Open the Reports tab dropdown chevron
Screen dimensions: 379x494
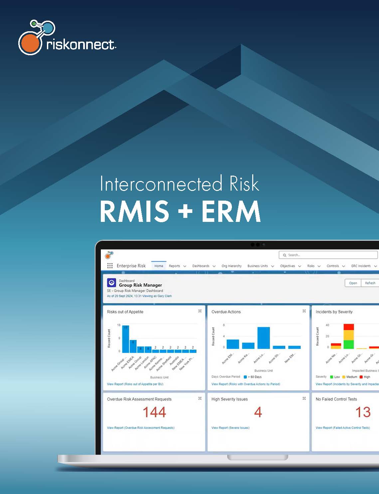click(185, 266)
